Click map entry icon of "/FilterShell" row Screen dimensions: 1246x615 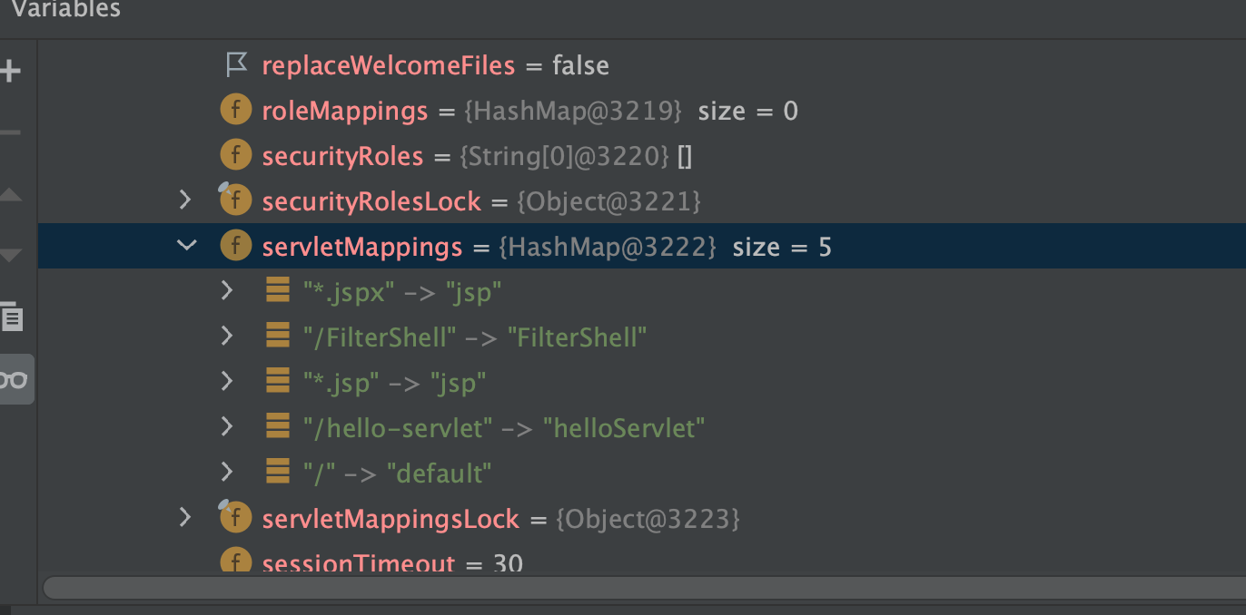tap(277, 337)
